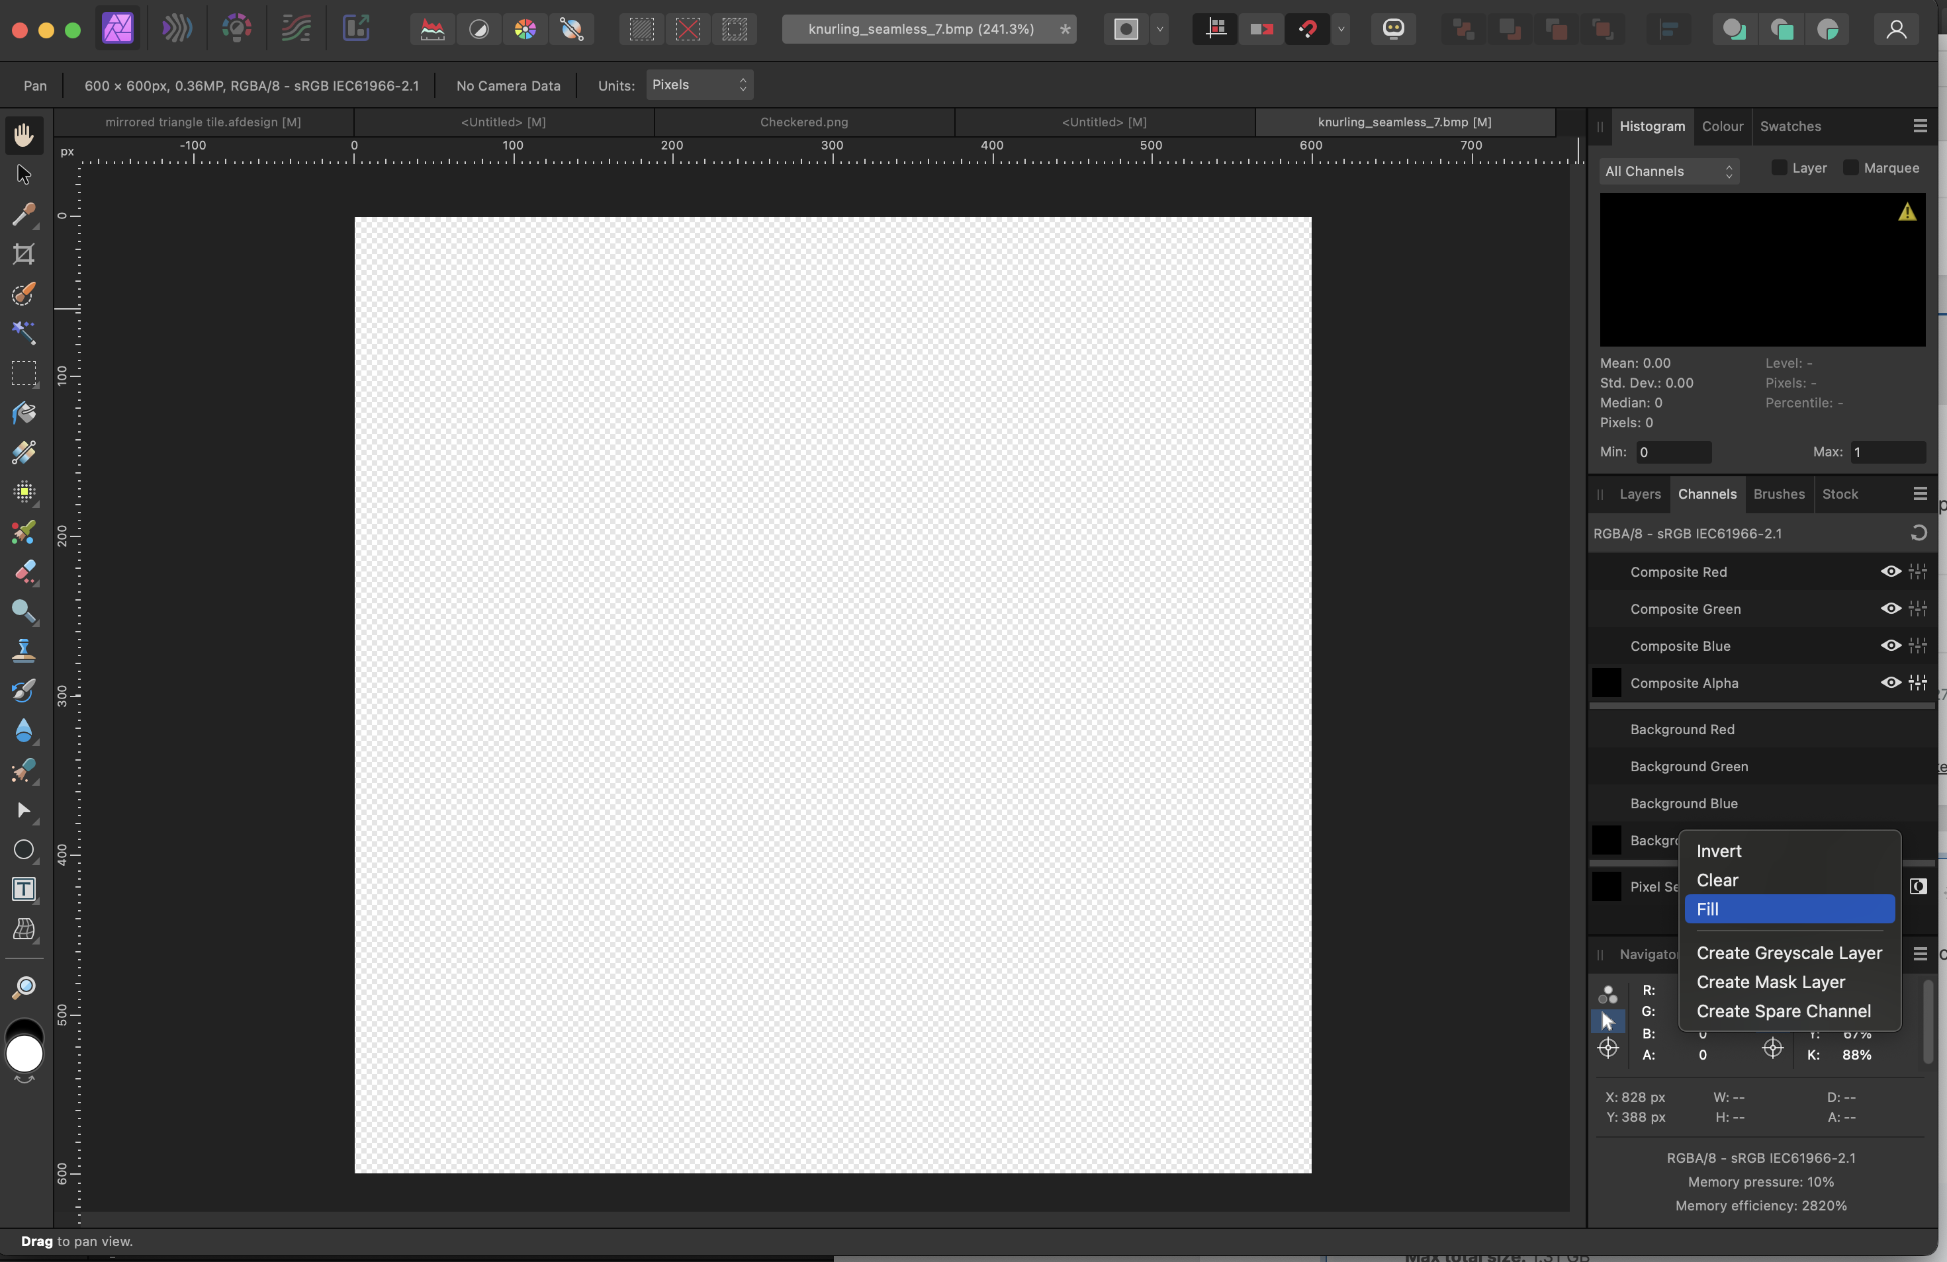Open Histogram panel preferences menu
Viewport: 1947px width, 1262px height.
[x=1920, y=126]
